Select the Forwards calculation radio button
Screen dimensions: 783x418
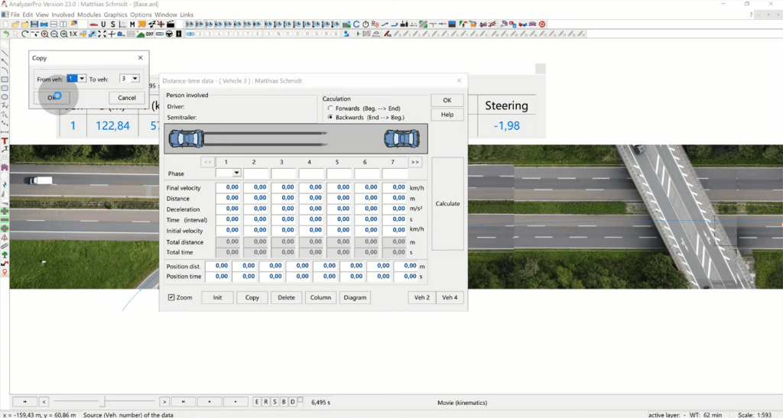pyautogui.click(x=330, y=109)
